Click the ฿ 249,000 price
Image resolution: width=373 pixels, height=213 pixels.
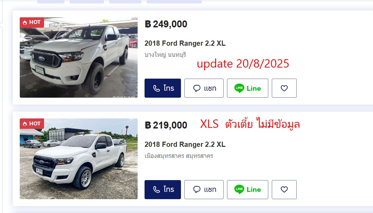[x=166, y=24]
